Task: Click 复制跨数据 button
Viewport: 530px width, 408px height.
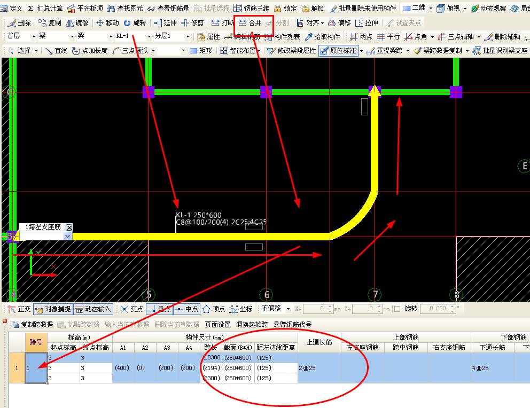Action: [32, 324]
